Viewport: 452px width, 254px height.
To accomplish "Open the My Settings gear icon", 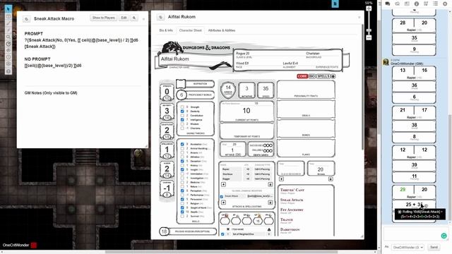I will point(445,4).
